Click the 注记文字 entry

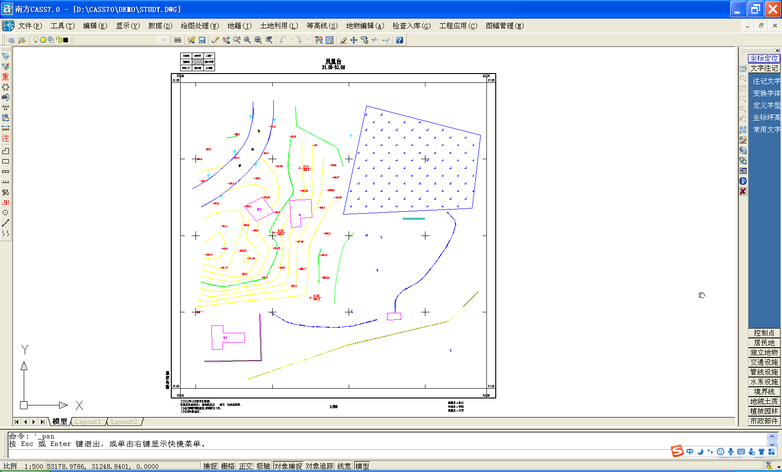[766, 81]
